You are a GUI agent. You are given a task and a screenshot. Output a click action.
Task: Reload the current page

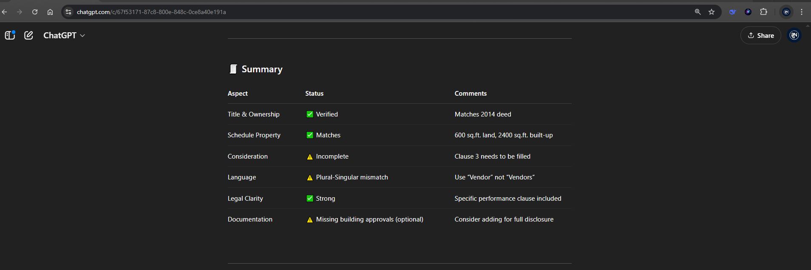coord(35,12)
